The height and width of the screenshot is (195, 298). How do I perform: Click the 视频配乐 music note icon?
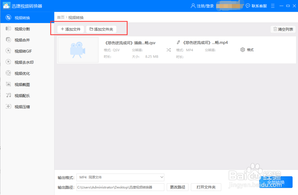pyautogui.click(x=8, y=95)
